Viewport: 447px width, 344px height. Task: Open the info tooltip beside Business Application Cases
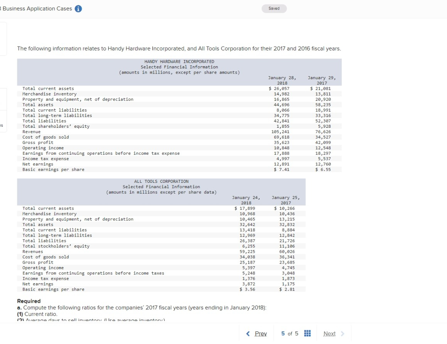tap(78, 8)
